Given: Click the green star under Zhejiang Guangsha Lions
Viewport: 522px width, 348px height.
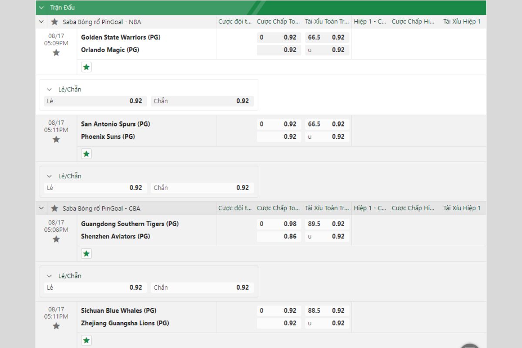Looking at the screenshot, I should coord(87,340).
